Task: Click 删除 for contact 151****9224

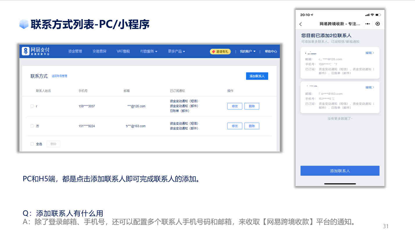Action: tap(252, 126)
